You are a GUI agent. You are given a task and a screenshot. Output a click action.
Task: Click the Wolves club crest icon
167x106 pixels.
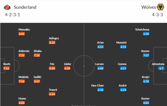159,7
